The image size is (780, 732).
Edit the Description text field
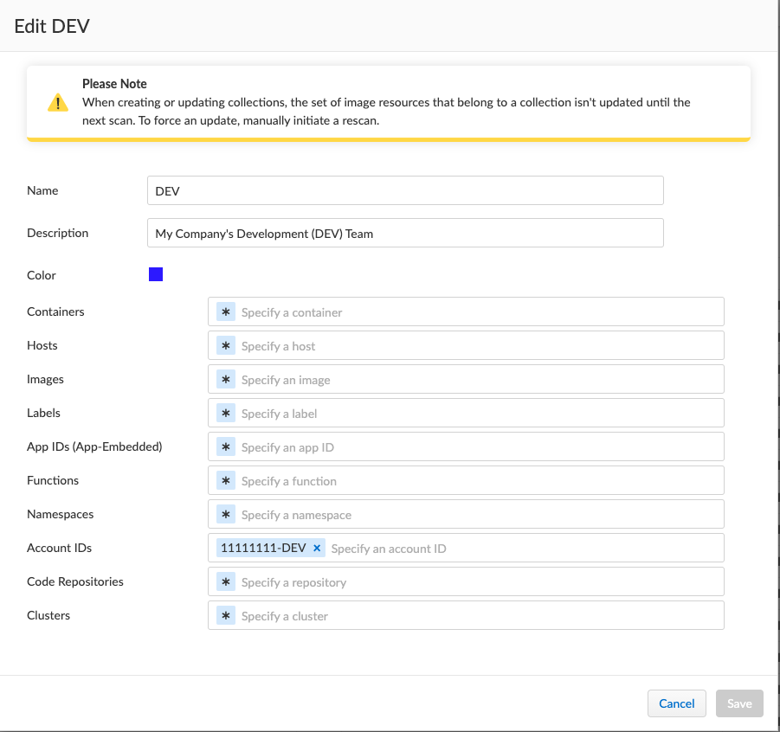405,234
